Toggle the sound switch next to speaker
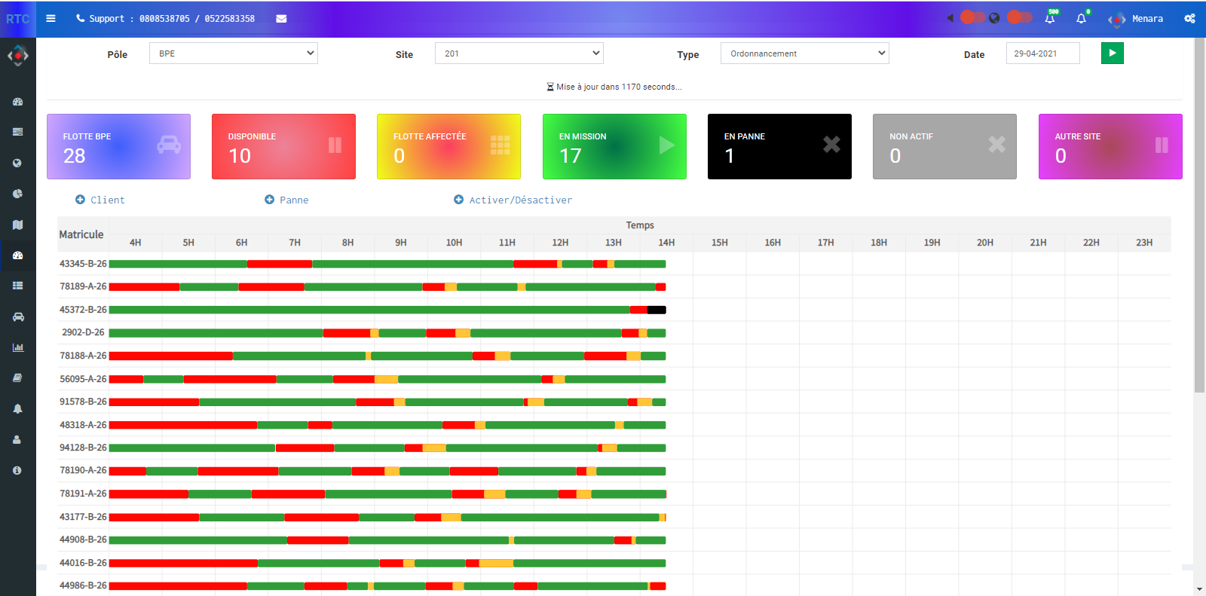1206x596 pixels. coord(972,17)
